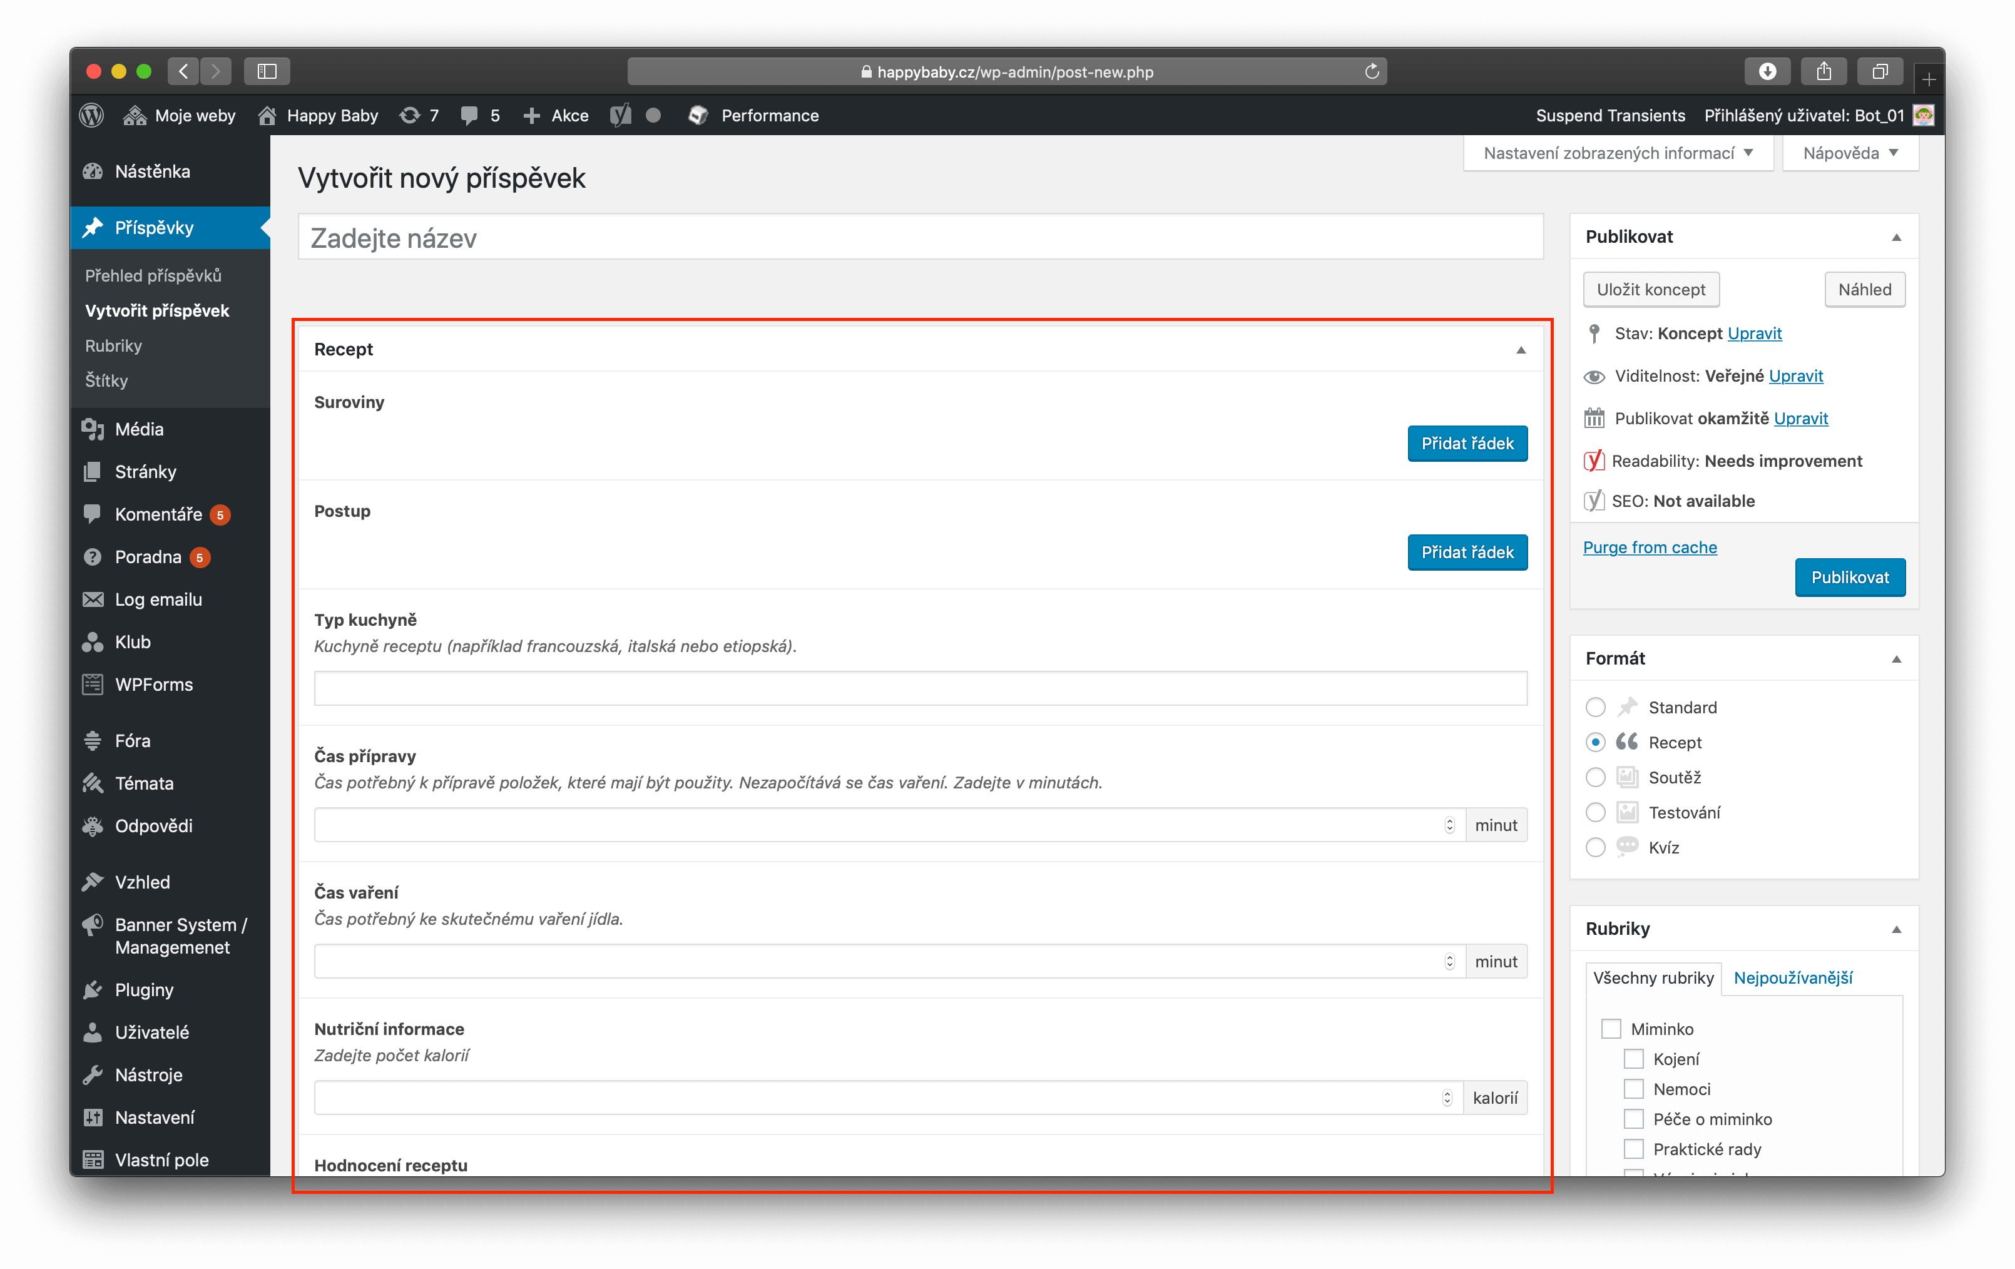The width and height of the screenshot is (2015, 1269).
Task: Click the WordPress logo in admin bar
Action: click(91, 115)
